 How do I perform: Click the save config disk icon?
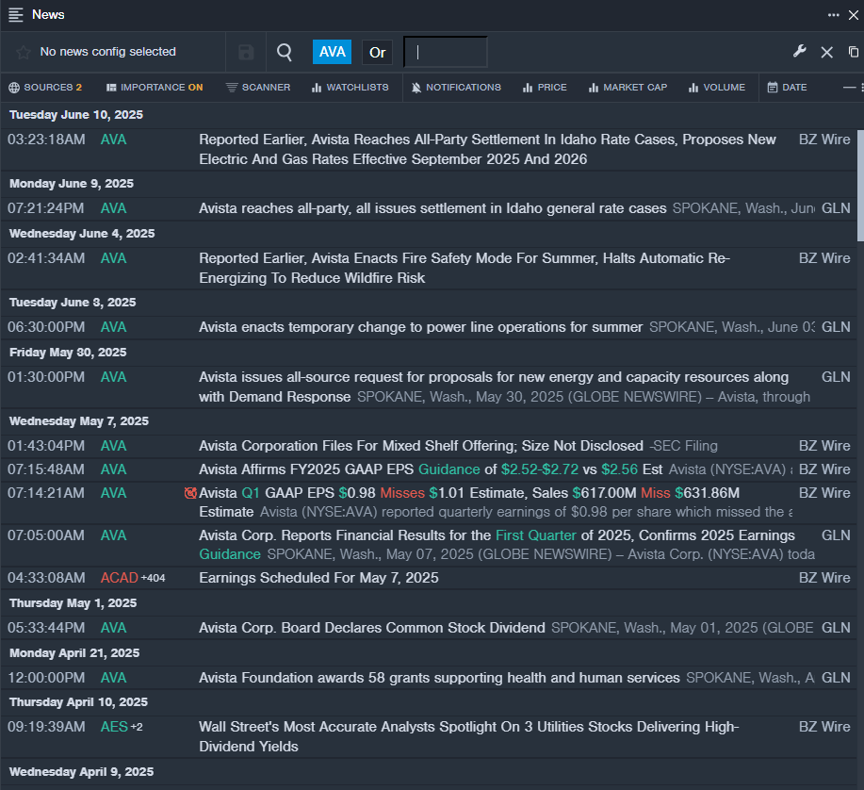pos(246,53)
